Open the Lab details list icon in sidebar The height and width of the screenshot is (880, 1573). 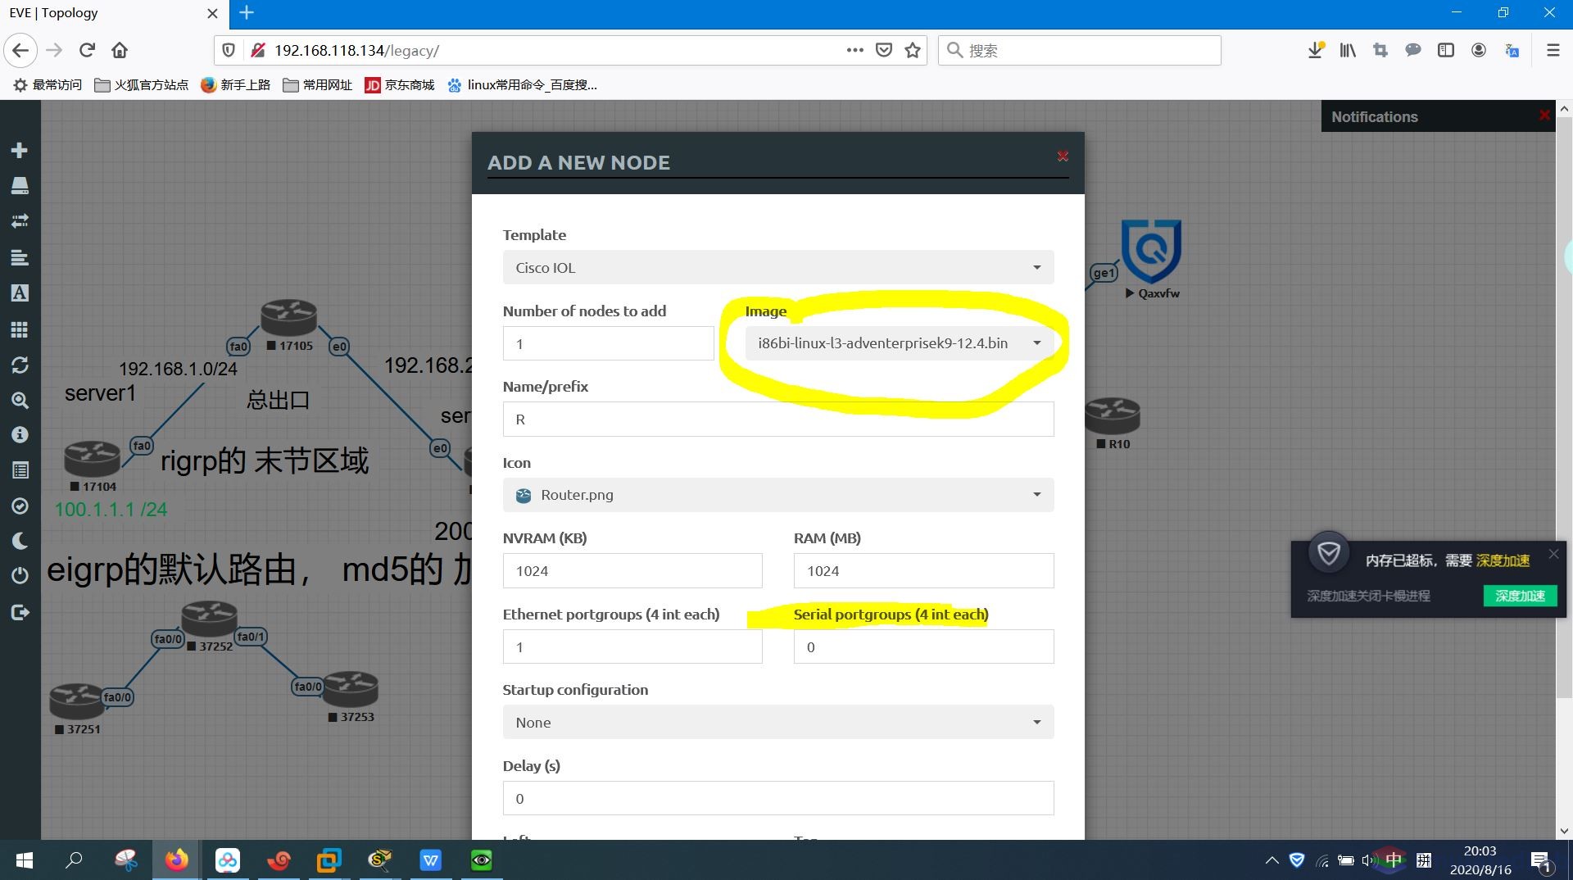click(20, 470)
